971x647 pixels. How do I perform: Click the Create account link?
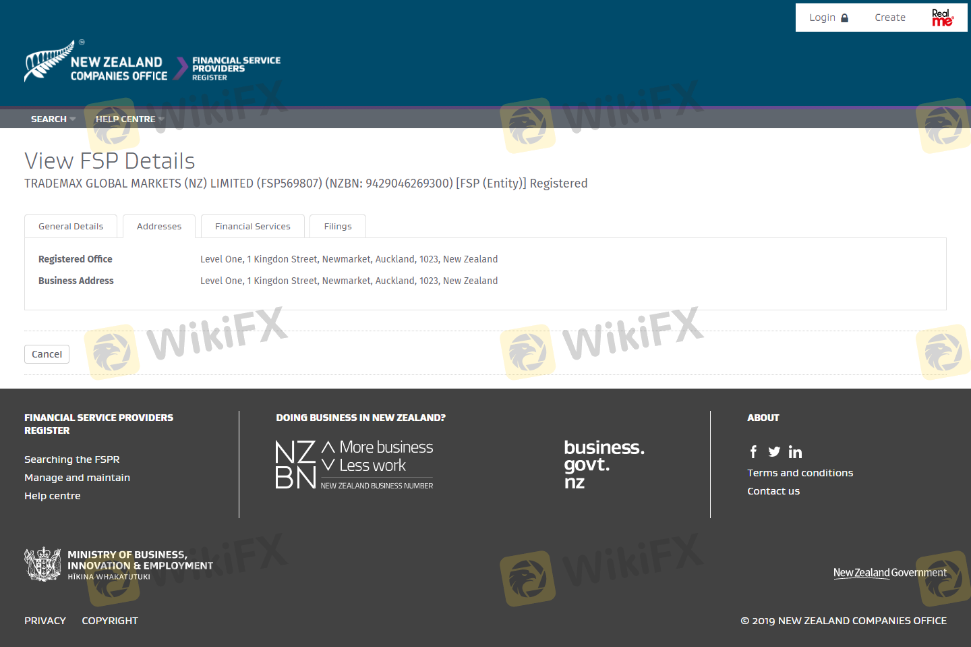[x=889, y=18]
